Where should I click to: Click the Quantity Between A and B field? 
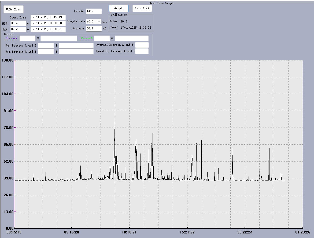point(142,51)
